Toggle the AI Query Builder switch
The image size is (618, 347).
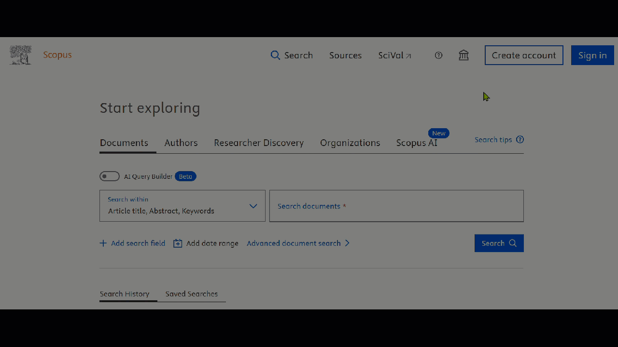coord(110,176)
